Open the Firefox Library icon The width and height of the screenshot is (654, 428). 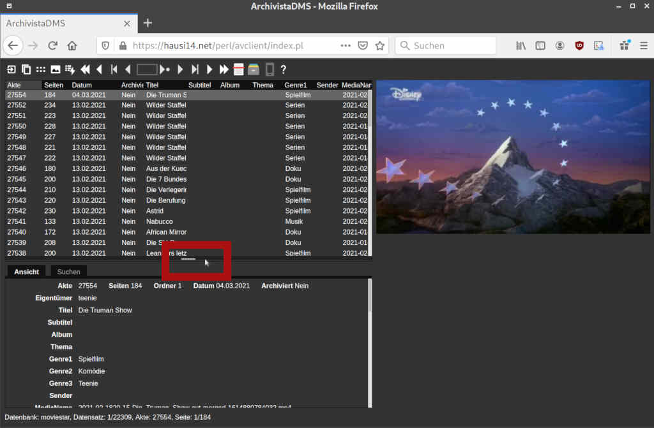(x=521, y=45)
